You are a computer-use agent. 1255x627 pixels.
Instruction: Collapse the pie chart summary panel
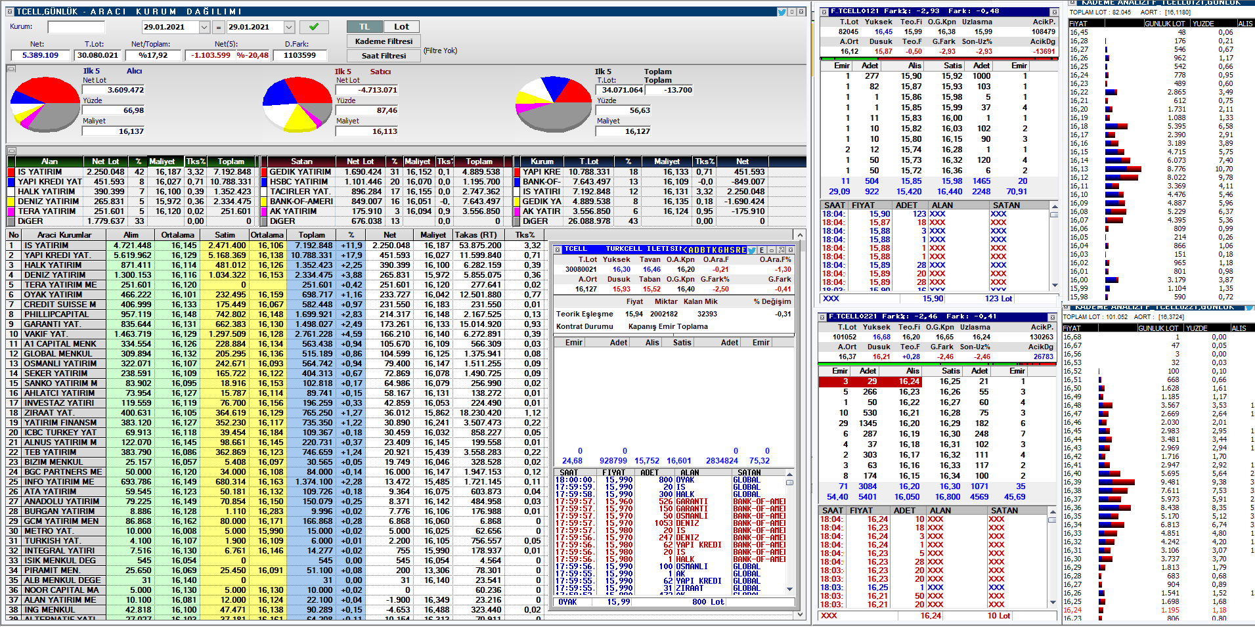coord(11,68)
